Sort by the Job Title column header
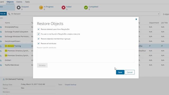 point(164,23)
